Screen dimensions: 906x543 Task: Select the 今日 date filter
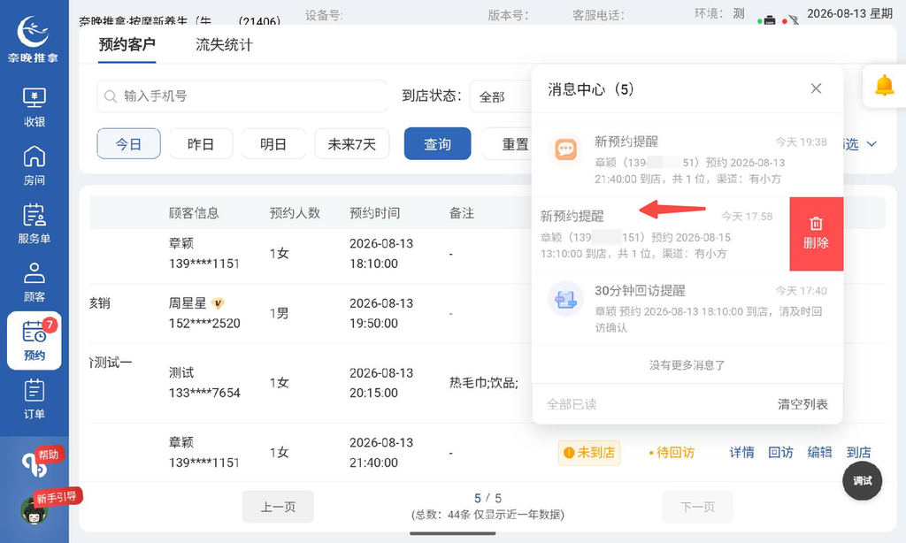(x=129, y=144)
